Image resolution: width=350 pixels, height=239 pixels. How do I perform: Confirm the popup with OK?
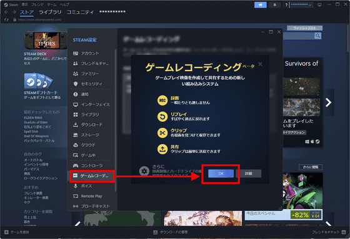221,173
